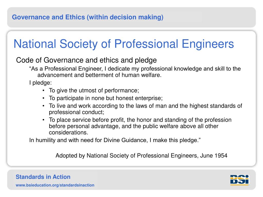
Task: Click the 'In humility and with need for Divine Guidance' line
Action: pos(115,140)
